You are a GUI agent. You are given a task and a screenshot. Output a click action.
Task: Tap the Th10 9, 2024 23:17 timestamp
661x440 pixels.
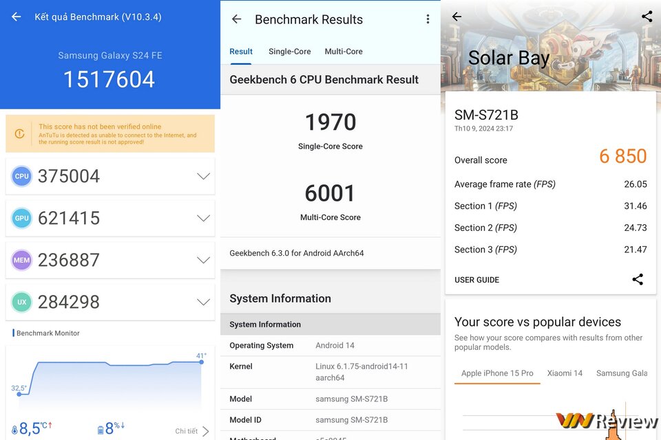[x=483, y=129]
